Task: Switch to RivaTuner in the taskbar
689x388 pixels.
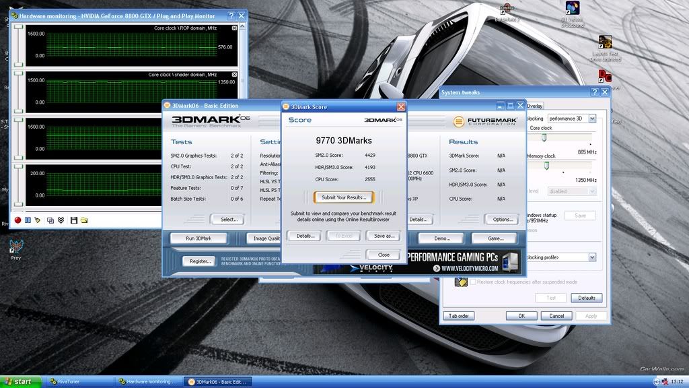Action: click(x=79, y=381)
